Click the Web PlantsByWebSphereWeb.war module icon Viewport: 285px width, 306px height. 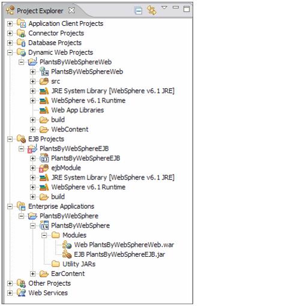tap(67, 245)
